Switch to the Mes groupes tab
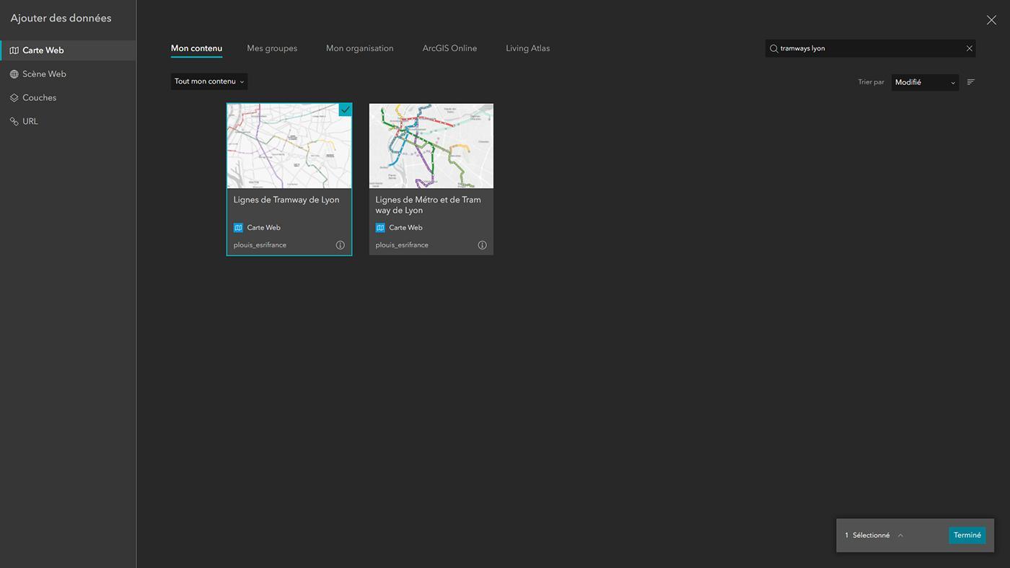 click(x=272, y=48)
